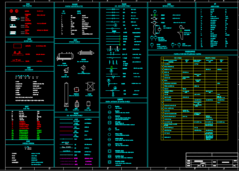Select the plain circle instrument symbol
The height and width of the screenshot is (171, 239).
tap(110, 107)
